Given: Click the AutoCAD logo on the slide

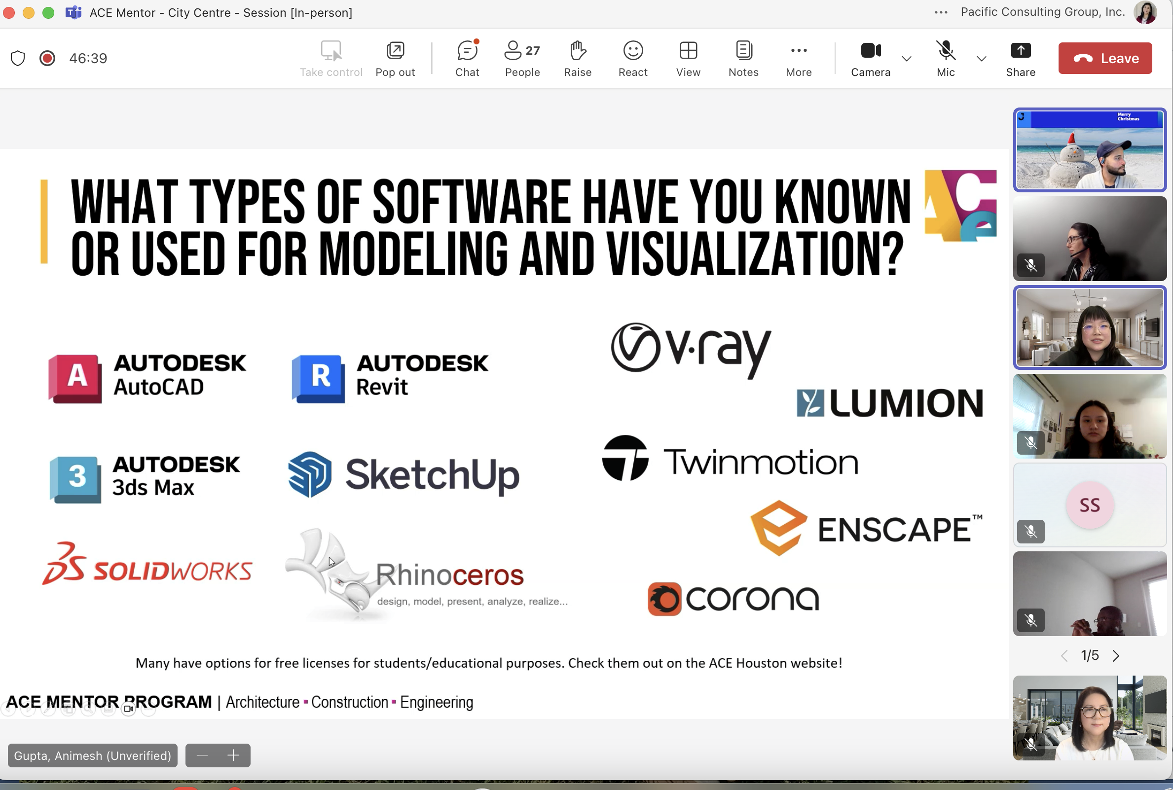Looking at the screenshot, I should point(147,378).
